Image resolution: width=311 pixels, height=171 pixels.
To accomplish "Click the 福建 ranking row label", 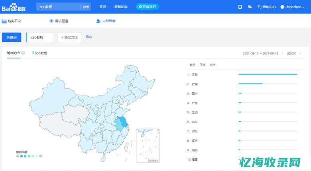I will click(195, 159).
